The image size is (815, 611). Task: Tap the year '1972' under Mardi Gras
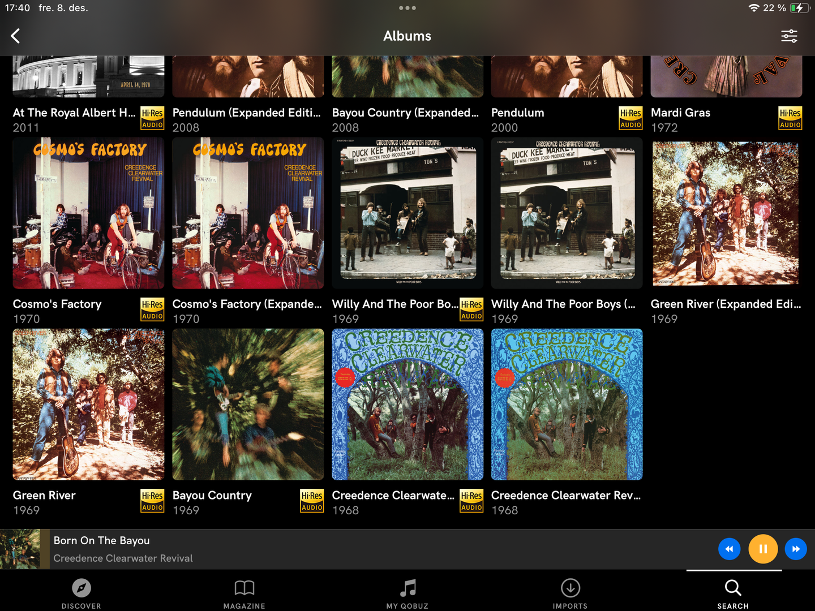tap(664, 128)
